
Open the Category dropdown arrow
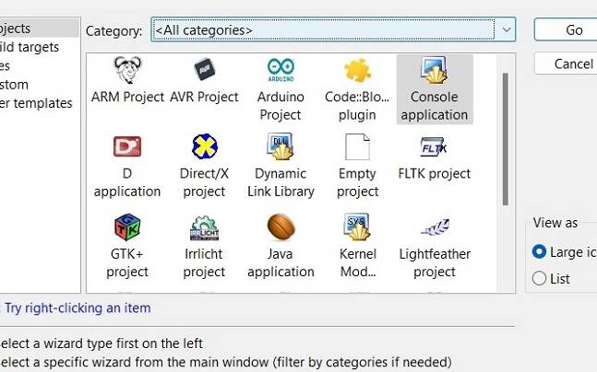coord(506,29)
